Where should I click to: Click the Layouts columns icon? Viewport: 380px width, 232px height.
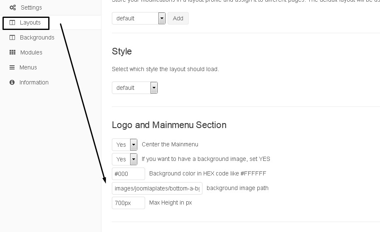(x=12, y=22)
